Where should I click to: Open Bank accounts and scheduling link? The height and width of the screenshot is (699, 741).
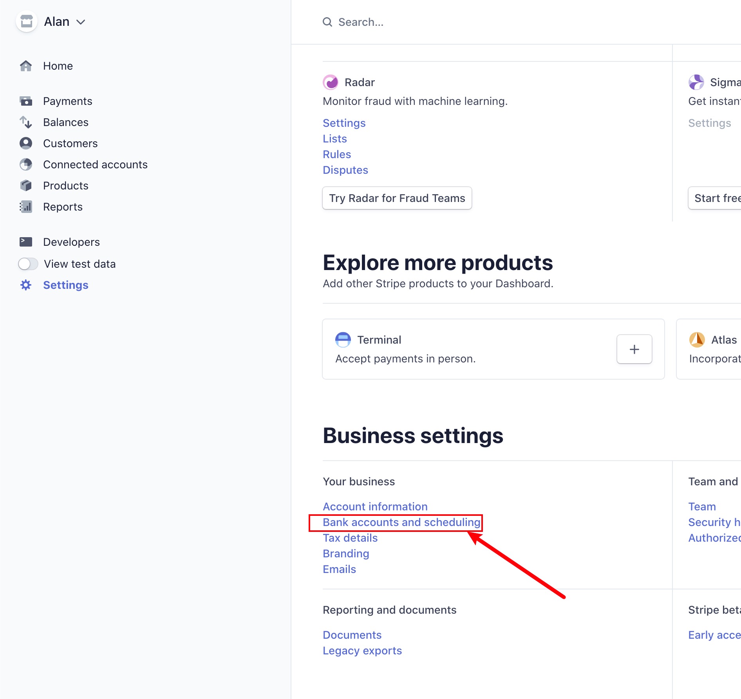(401, 522)
